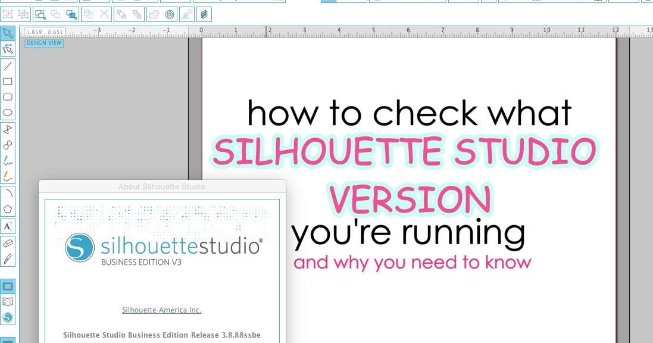Select the Rounded Rectangle tool
Image resolution: width=653 pixels, height=343 pixels.
point(8,97)
